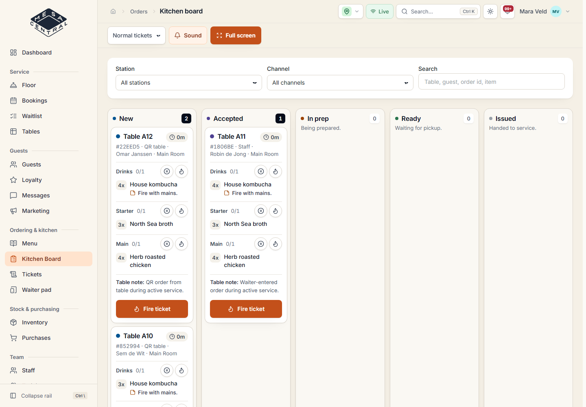Open Inventory in the sidebar
The height and width of the screenshot is (407, 586).
(x=49, y=322)
